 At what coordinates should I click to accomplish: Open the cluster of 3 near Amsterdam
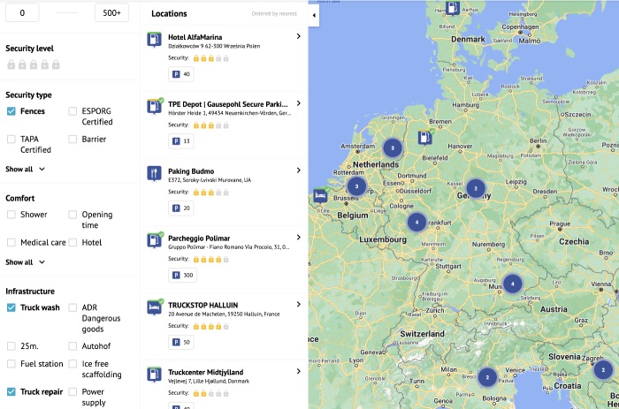click(393, 148)
